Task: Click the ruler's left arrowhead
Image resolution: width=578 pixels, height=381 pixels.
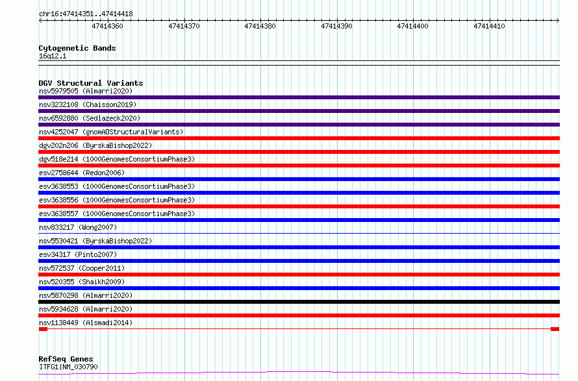Action: pyautogui.click(x=40, y=20)
